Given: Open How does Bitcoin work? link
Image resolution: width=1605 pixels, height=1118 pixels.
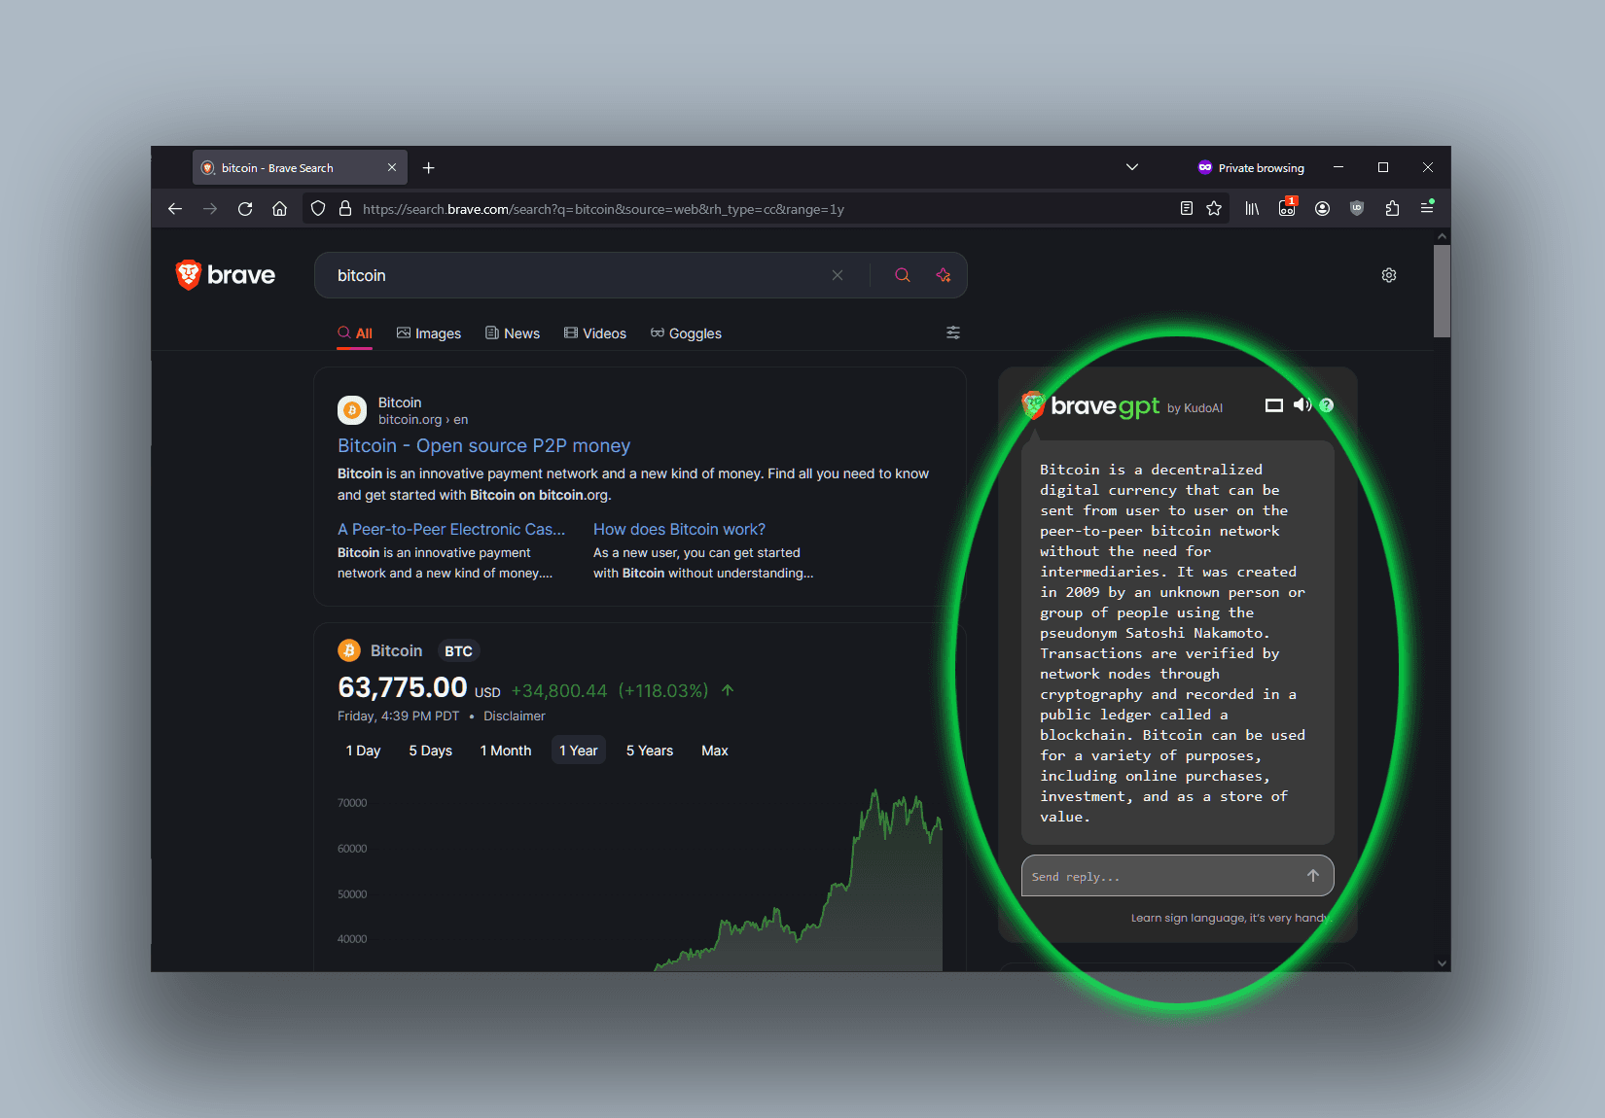Looking at the screenshot, I should [x=679, y=530].
